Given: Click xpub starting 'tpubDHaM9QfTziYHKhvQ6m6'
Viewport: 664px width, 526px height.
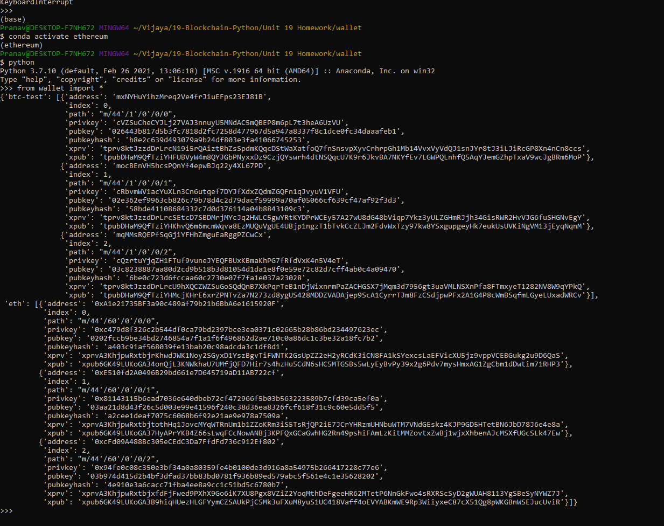Looking at the screenshot, I should [345, 226].
